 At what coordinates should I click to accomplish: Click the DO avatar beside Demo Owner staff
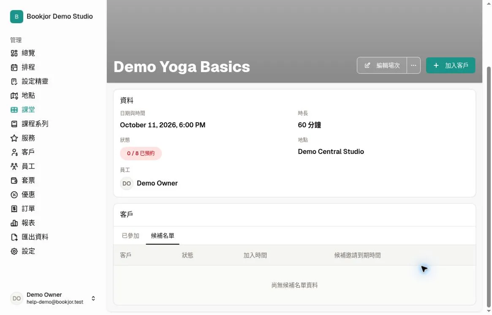(127, 184)
